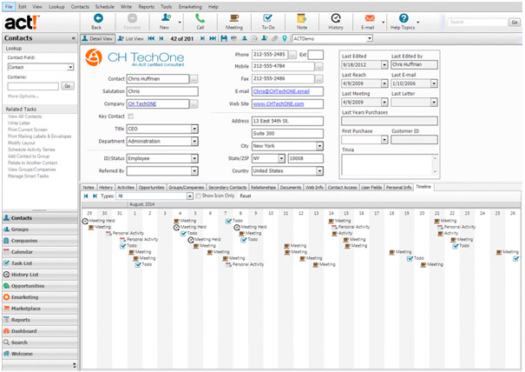Switch to the Documents tab
This screenshot has width=525, height=372.
point(291,188)
